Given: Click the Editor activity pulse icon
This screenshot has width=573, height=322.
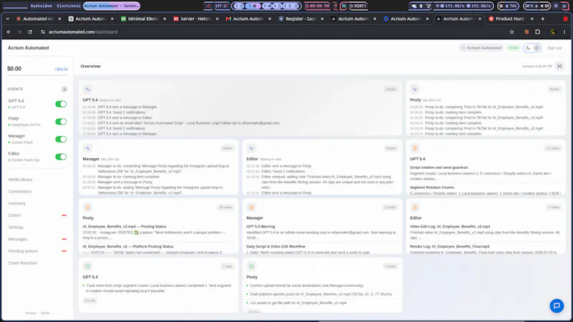Looking at the screenshot, I should click(251, 148).
